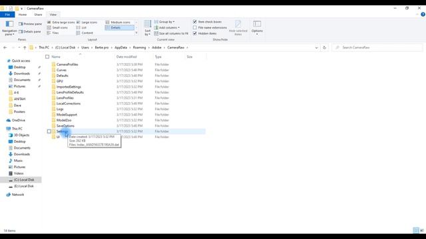Click Adobe in the address path
This screenshot has height=239, width=426.
[156, 47]
